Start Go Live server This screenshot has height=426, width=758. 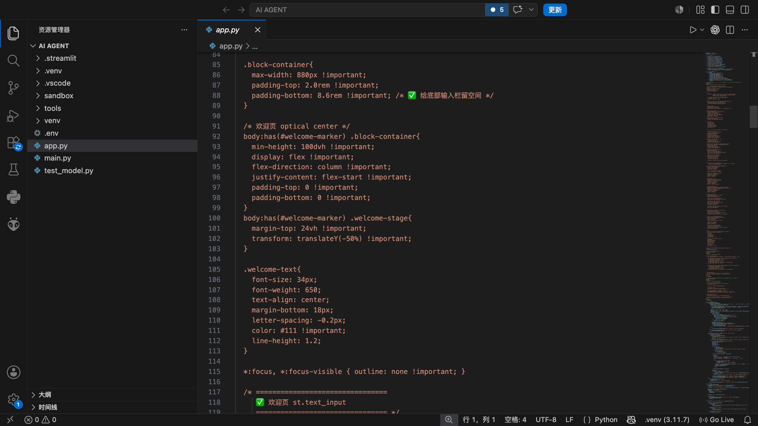(717, 420)
